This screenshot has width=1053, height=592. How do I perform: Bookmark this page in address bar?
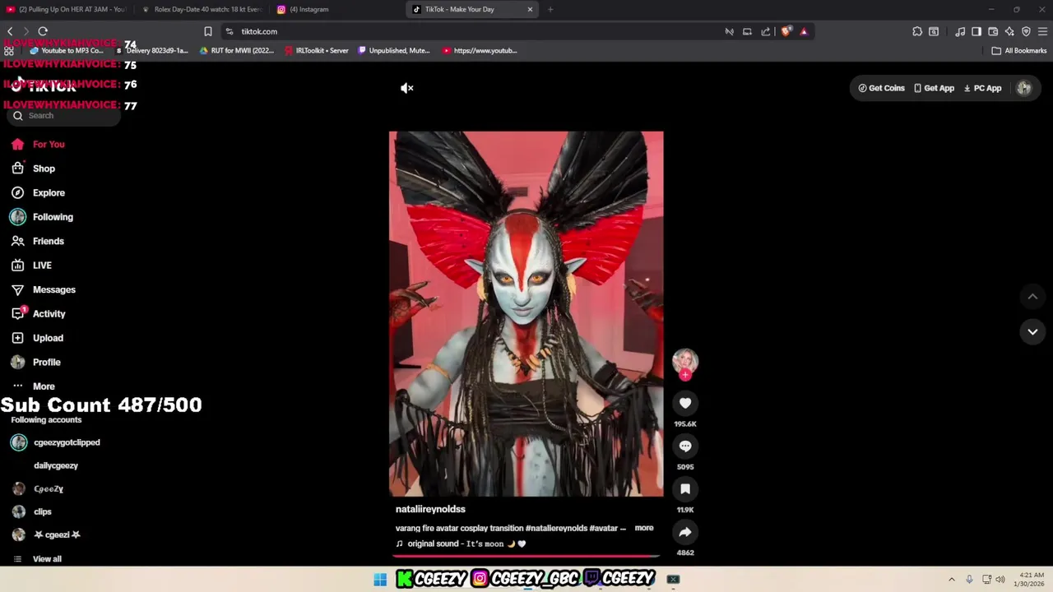point(208,31)
